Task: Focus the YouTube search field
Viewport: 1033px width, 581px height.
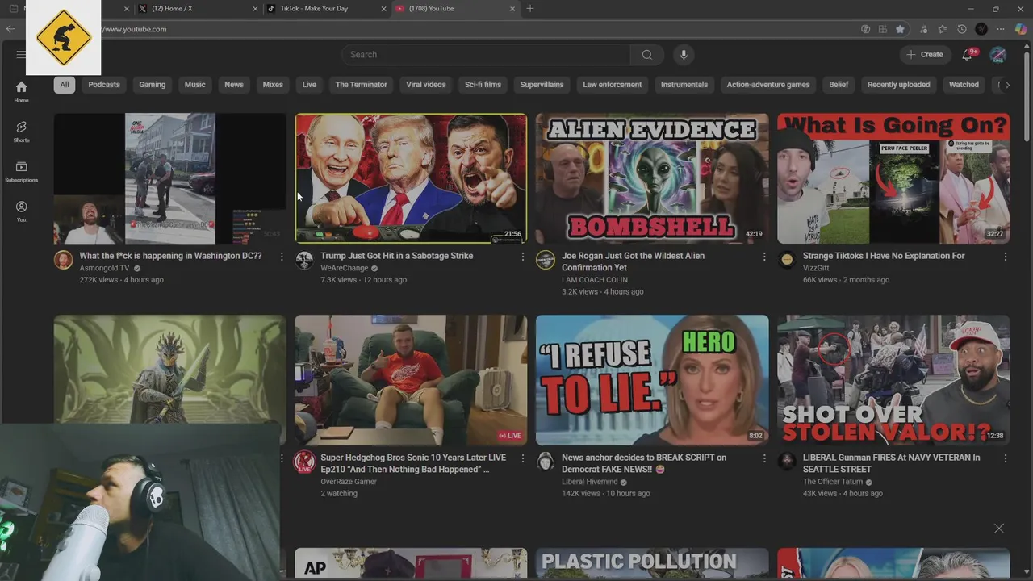Action: [x=486, y=55]
